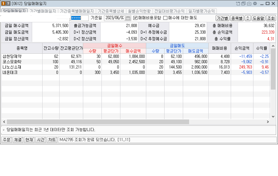
Task: Click the 종목별 button
Action: click(x=237, y=18)
